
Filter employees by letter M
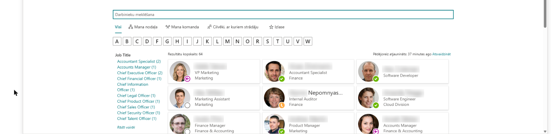(x=227, y=42)
